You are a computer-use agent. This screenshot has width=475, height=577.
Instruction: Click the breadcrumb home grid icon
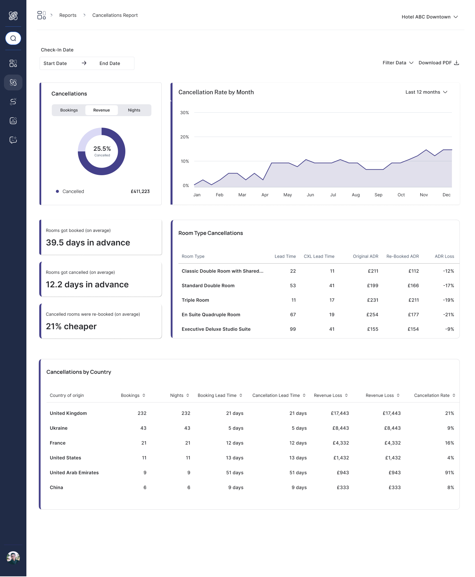point(42,15)
